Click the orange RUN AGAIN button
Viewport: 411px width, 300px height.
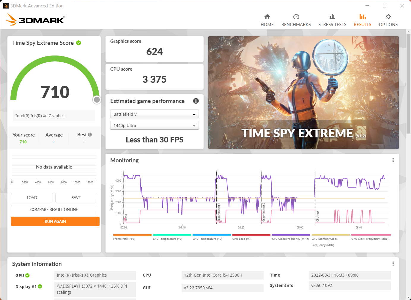pyautogui.click(x=55, y=221)
